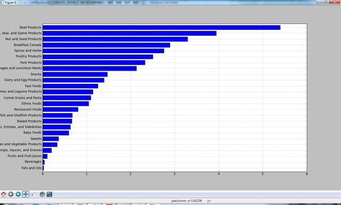Screen dimensions: 341x205
Task: Click the 'Restaurant Foods' label
Action: [x=28, y=109]
